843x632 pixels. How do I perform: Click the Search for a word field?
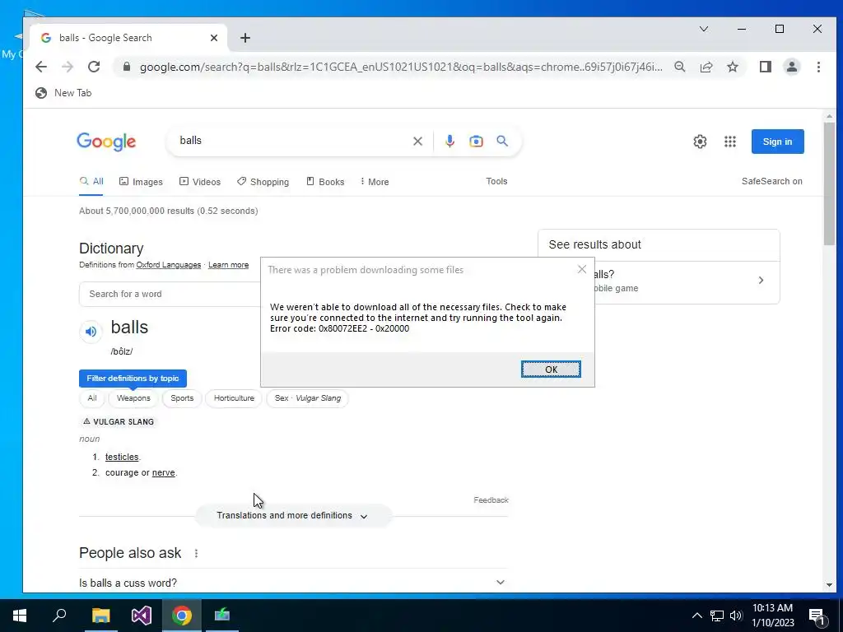(x=170, y=294)
